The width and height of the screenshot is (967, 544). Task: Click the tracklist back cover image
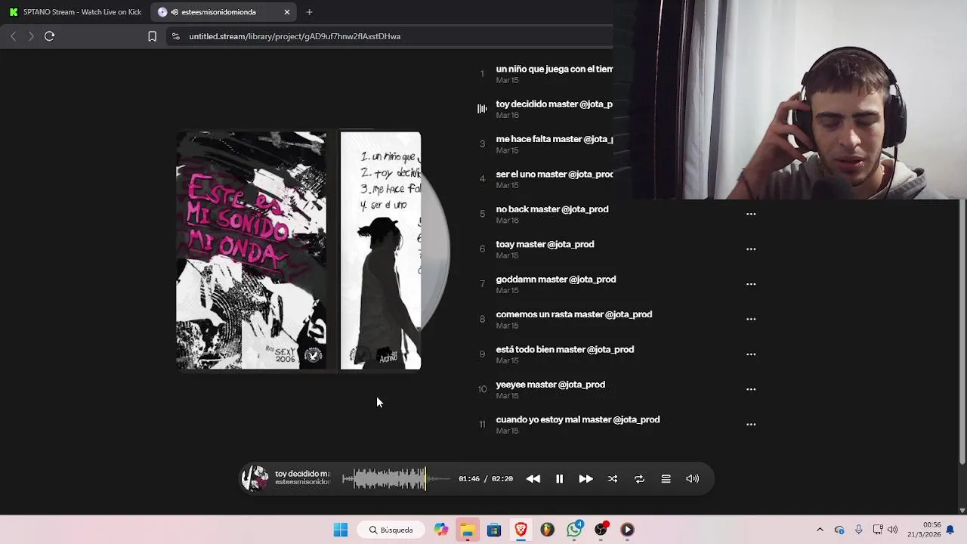pyautogui.click(x=380, y=250)
